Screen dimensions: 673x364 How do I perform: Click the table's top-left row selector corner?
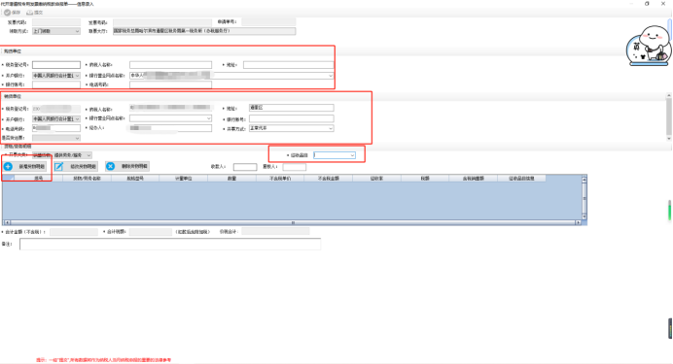point(8,179)
